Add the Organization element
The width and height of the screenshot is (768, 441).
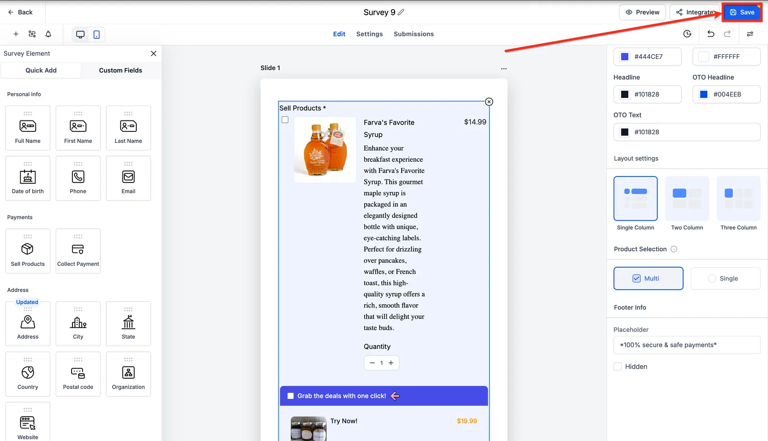(128, 374)
